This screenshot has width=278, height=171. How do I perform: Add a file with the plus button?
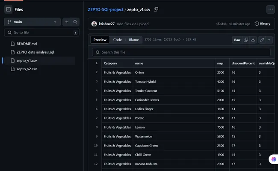(x=67, y=22)
